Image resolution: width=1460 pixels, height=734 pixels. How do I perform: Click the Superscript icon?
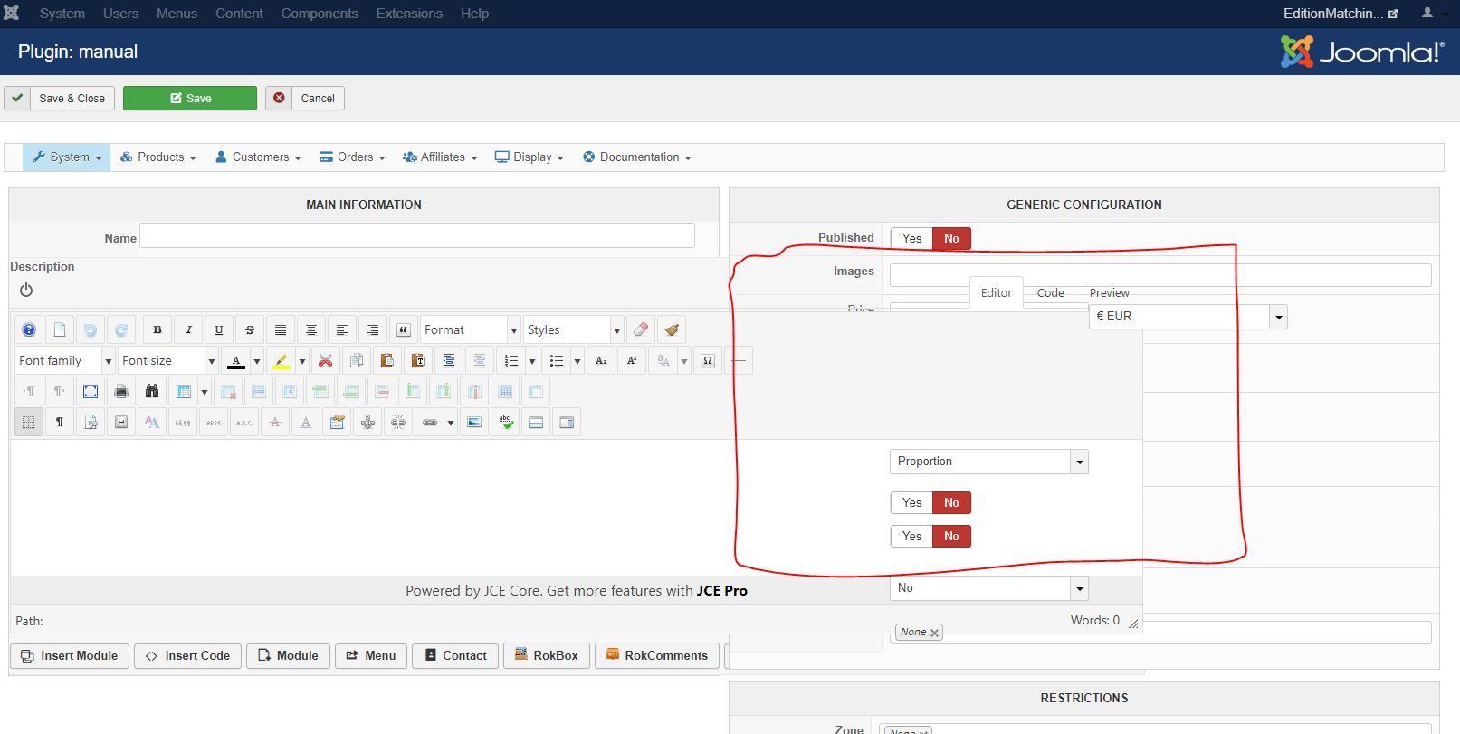632,360
